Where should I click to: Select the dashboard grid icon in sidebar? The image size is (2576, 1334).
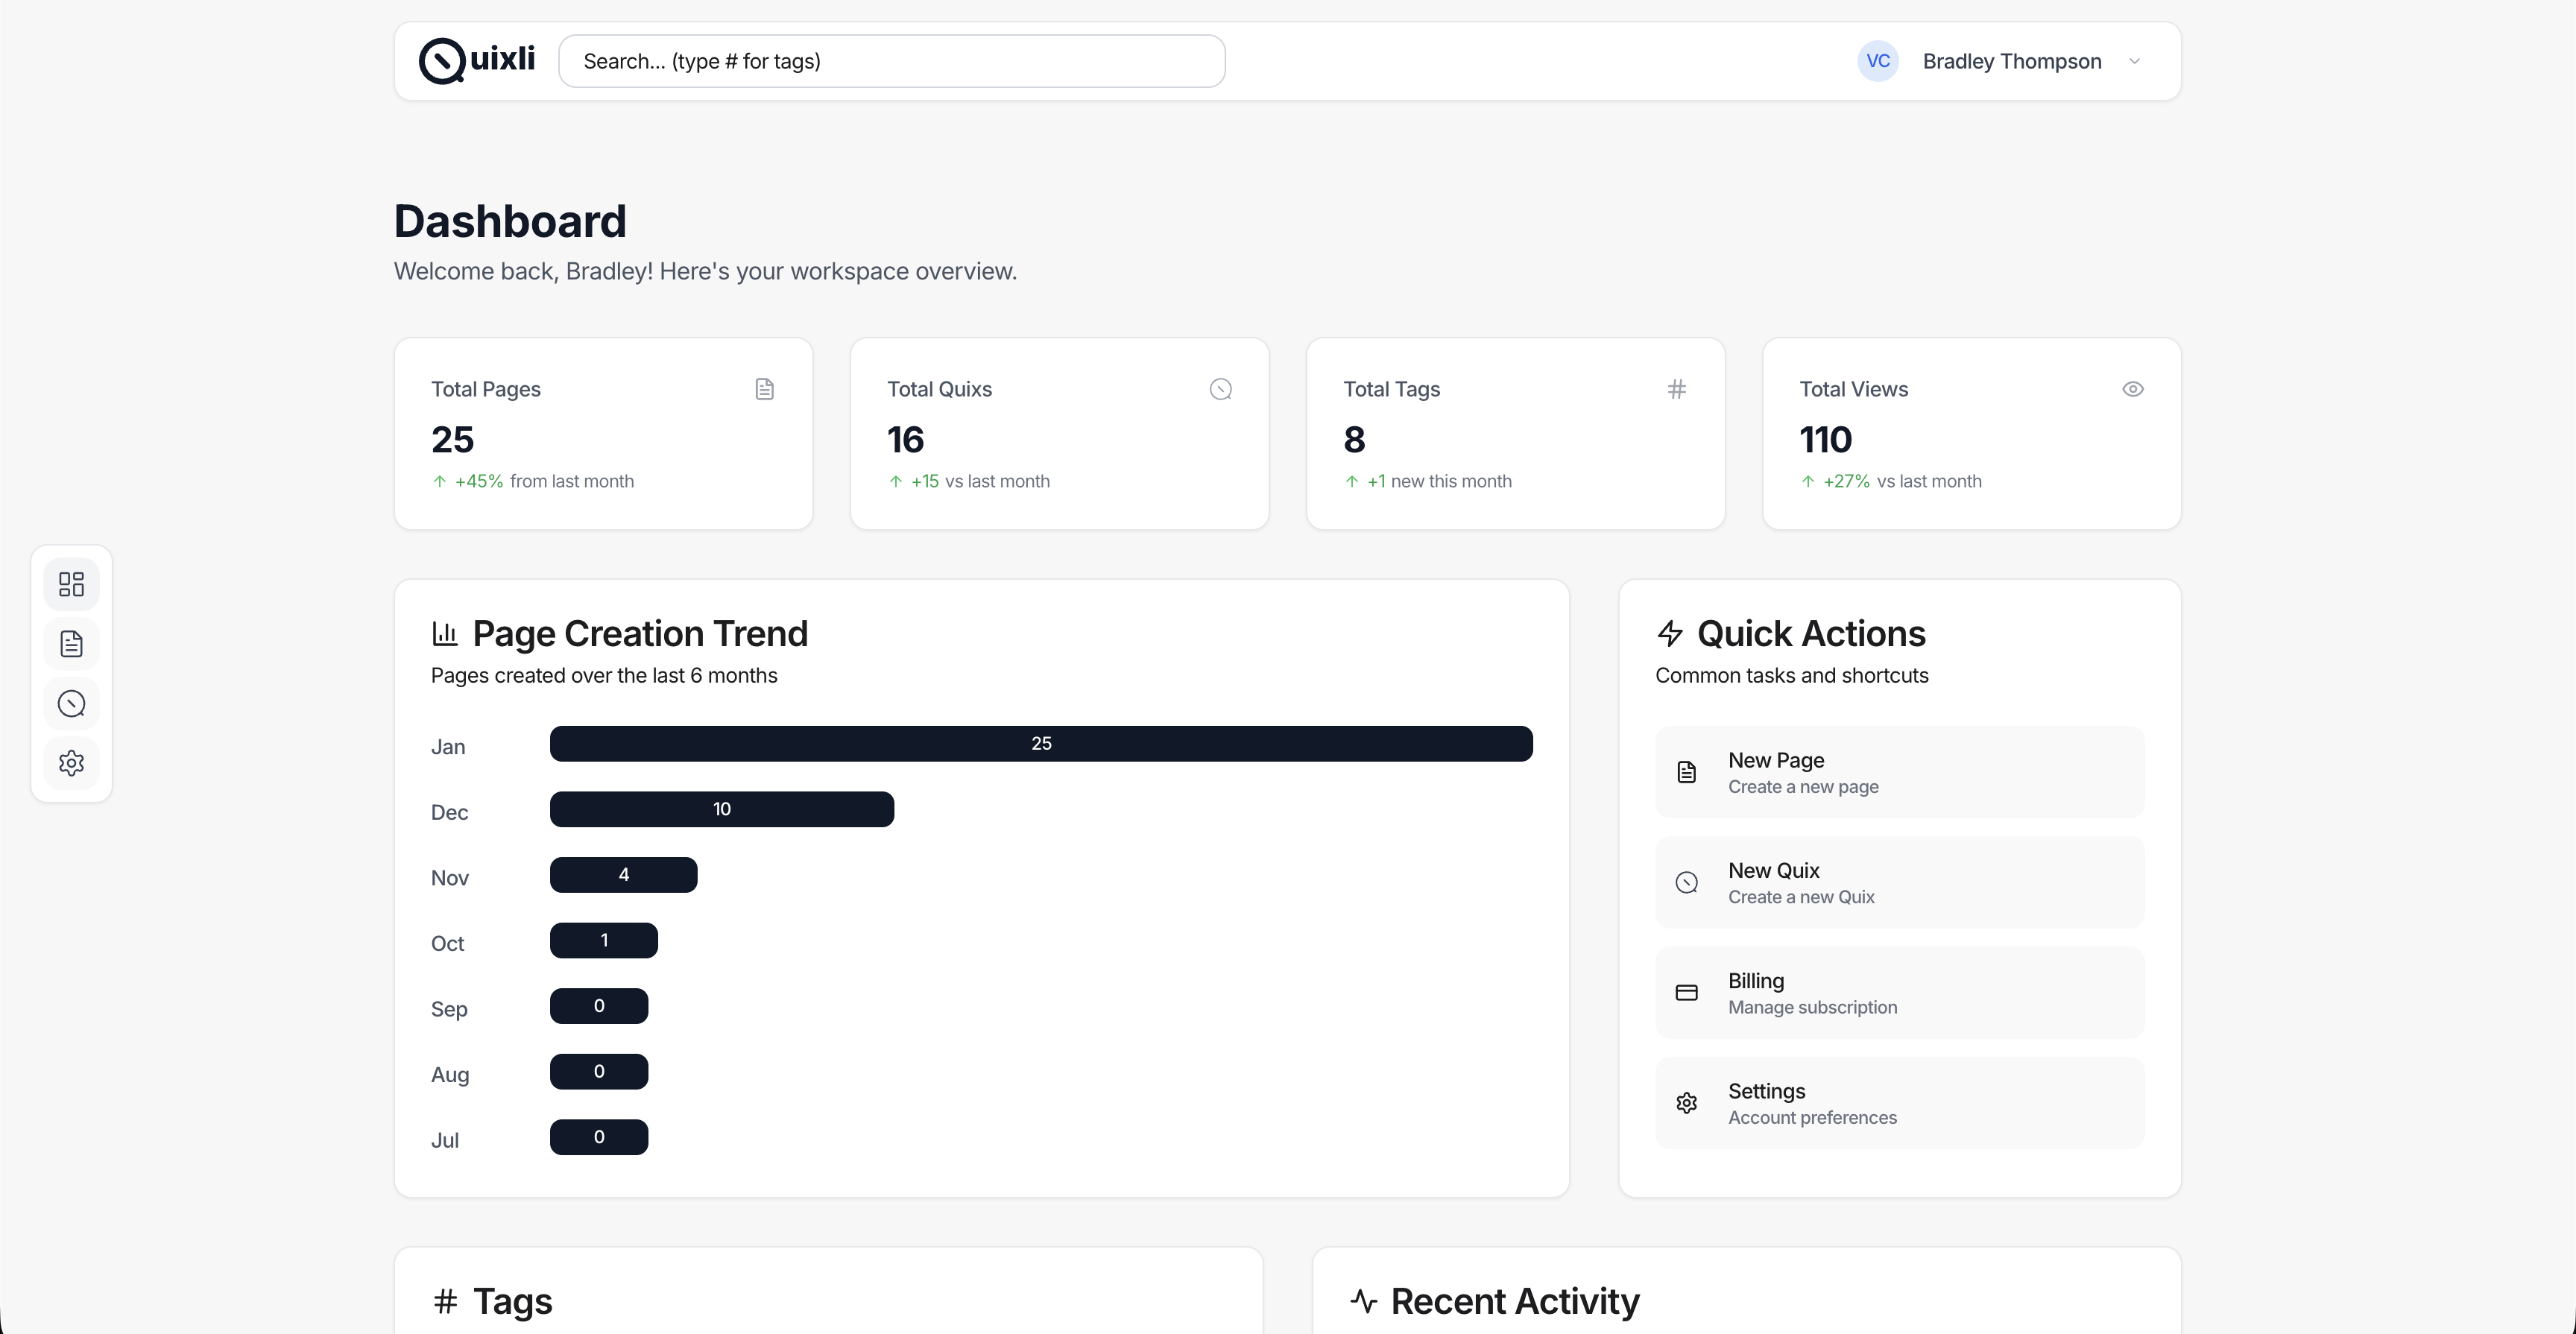click(x=71, y=584)
